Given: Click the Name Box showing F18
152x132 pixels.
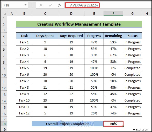Looking at the screenshot, I should 15,5.
